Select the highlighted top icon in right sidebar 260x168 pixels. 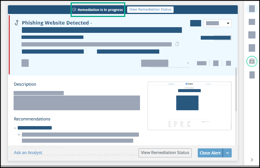252,9
